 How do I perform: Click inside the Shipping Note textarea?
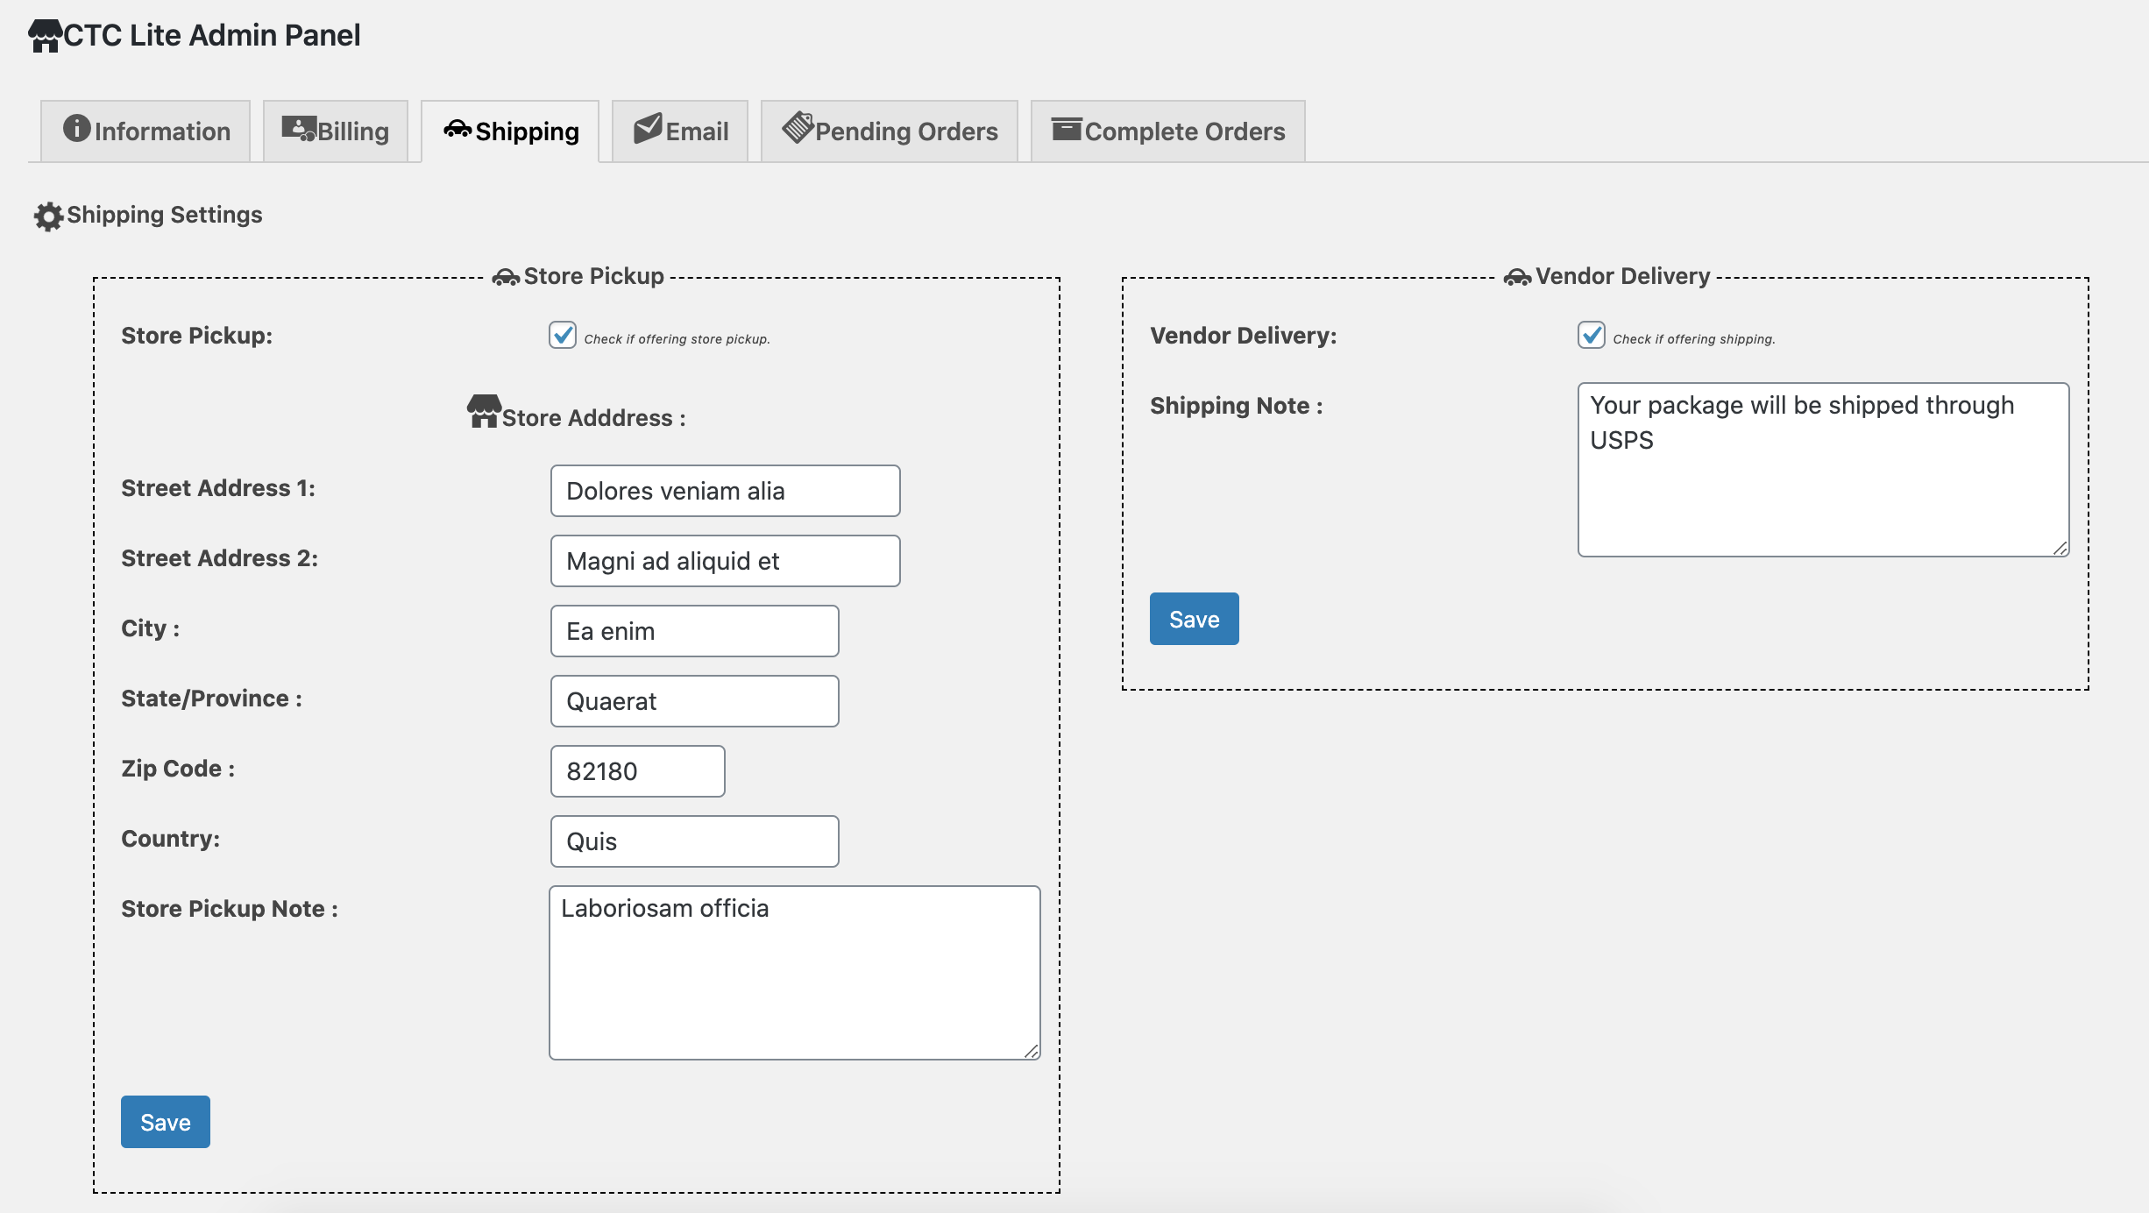[1824, 470]
